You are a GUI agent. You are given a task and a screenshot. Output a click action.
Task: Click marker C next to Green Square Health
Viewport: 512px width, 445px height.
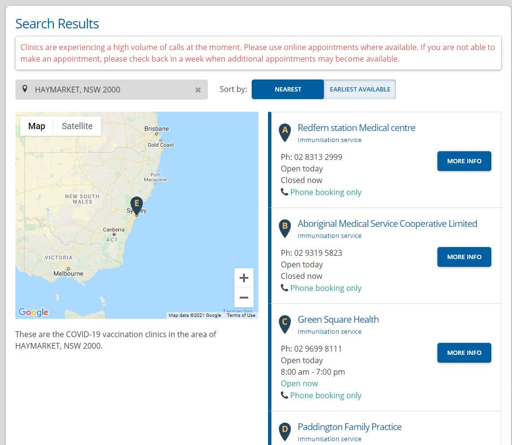285,322
